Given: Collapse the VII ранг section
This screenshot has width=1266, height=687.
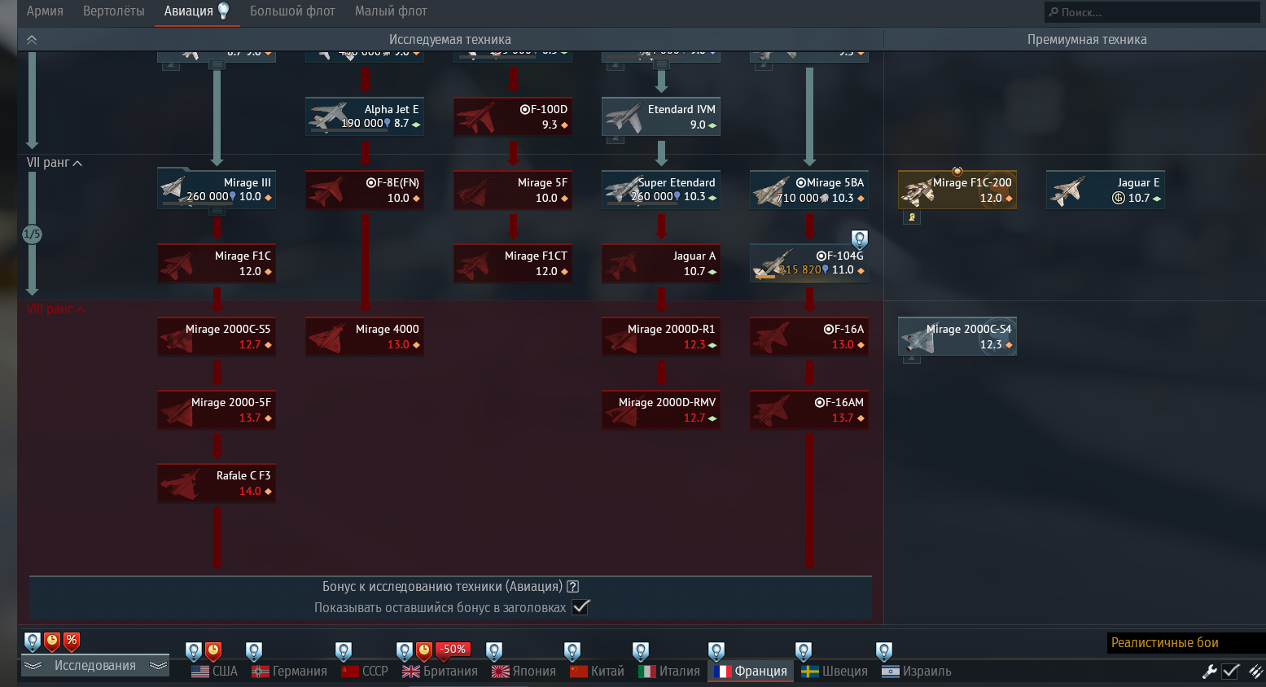Looking at the screenshot, I should tap(55, 163).
